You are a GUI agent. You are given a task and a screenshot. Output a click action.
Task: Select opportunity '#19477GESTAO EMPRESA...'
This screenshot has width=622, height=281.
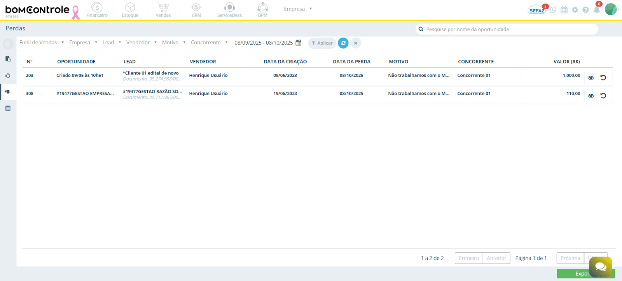click(85, 94)
